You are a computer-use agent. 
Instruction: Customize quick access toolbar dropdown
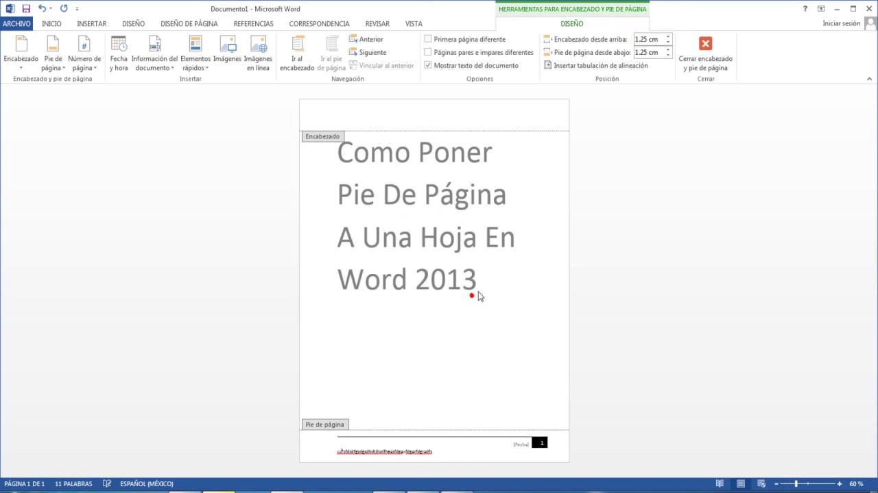coord(77,10)
